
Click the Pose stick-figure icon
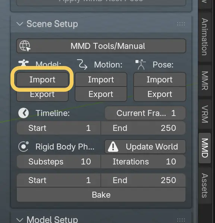(x=141, y=65)
